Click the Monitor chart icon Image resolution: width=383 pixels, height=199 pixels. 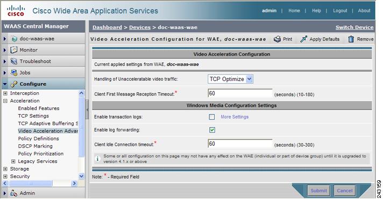[14, 50]
